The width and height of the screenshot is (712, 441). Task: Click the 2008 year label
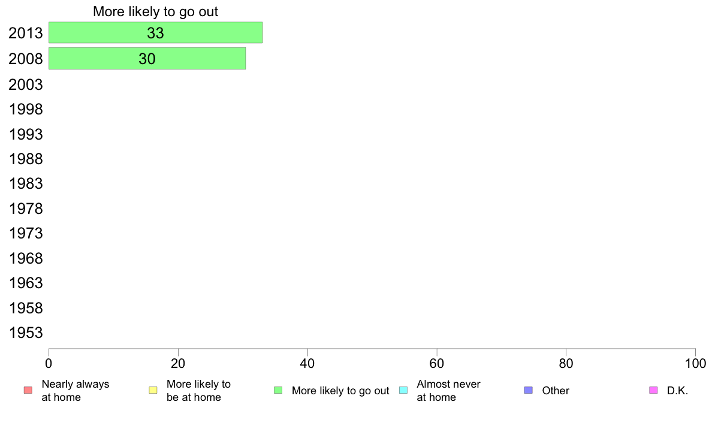tap(26, 59)
